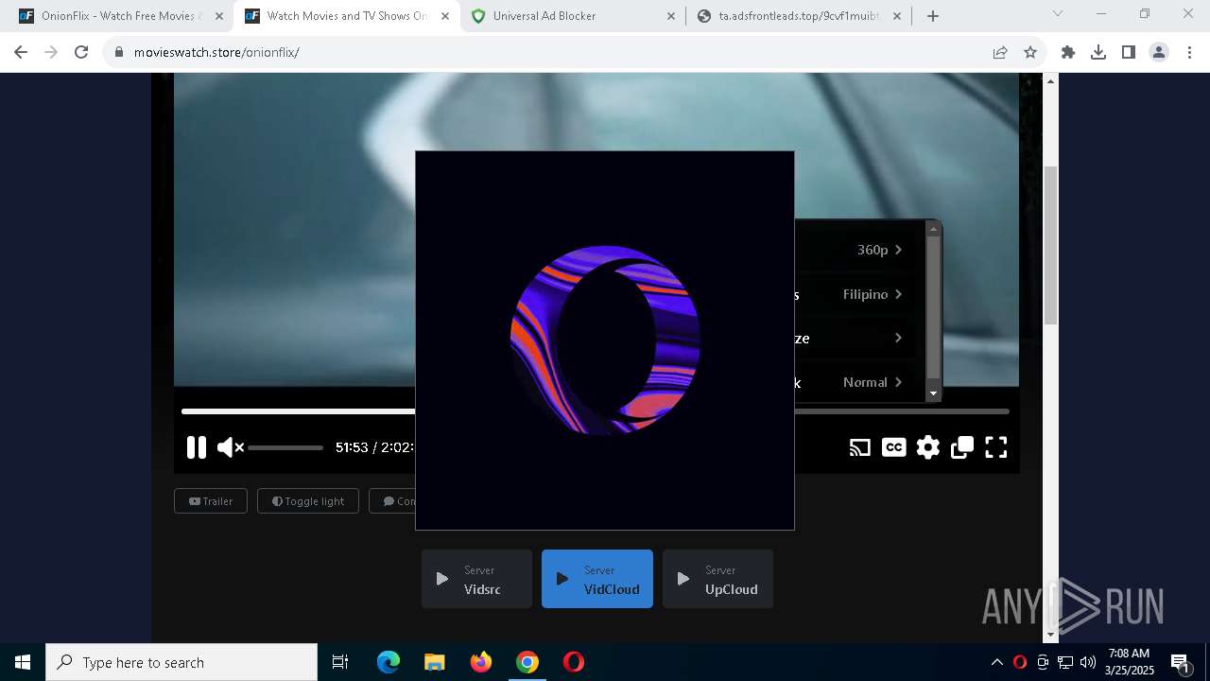
Task: Click the settings menu scrollbar down arrow
Action: pyautogui.click(x=933, y=393)
